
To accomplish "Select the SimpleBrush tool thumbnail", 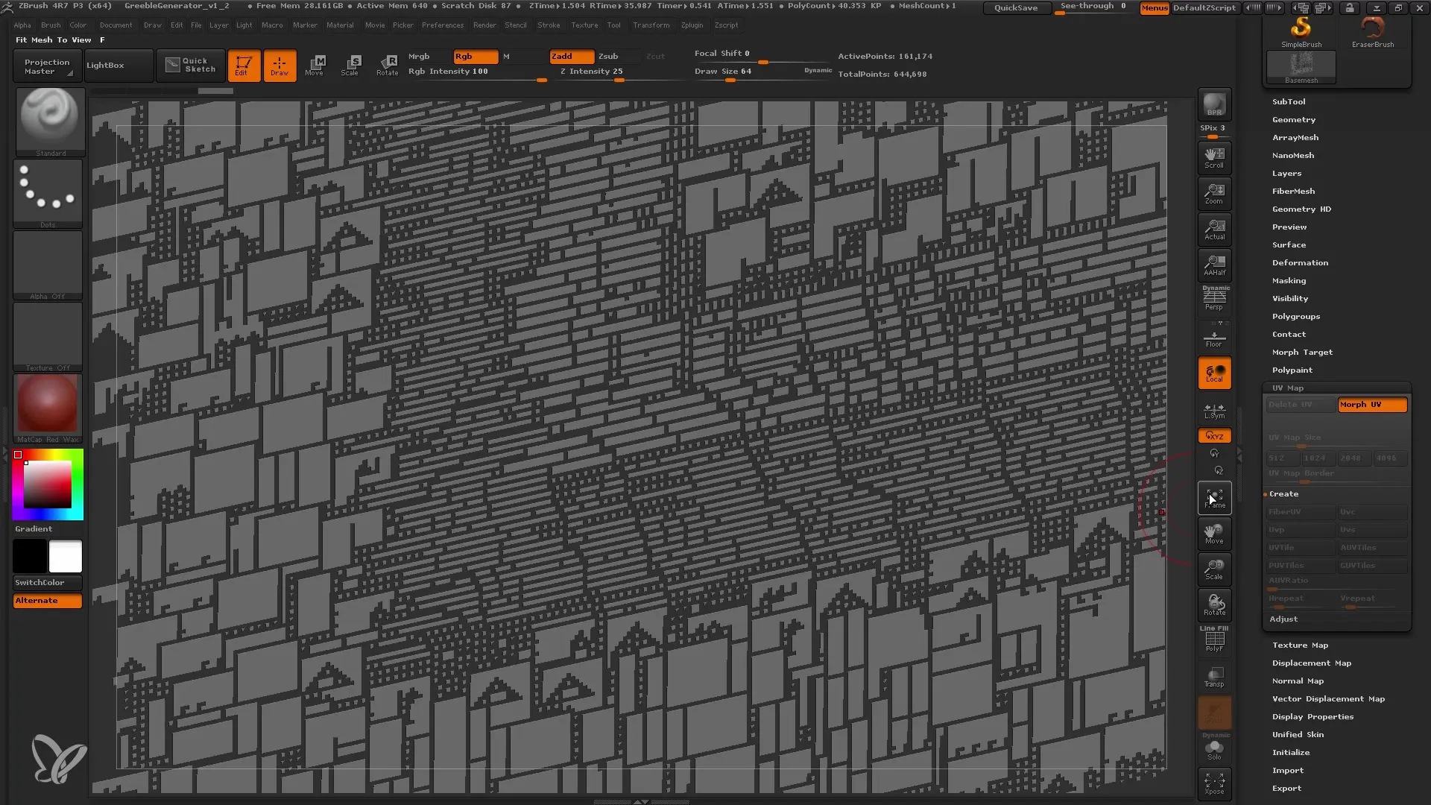I will 1301,32.
